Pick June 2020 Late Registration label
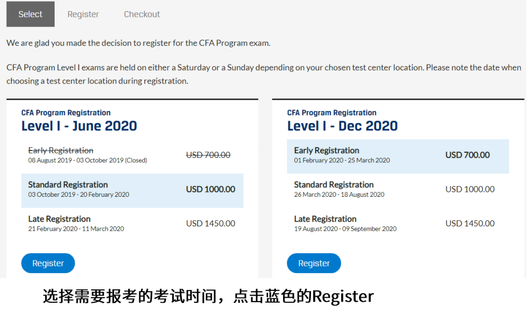 pyautogui.click(x=59, y=219)
